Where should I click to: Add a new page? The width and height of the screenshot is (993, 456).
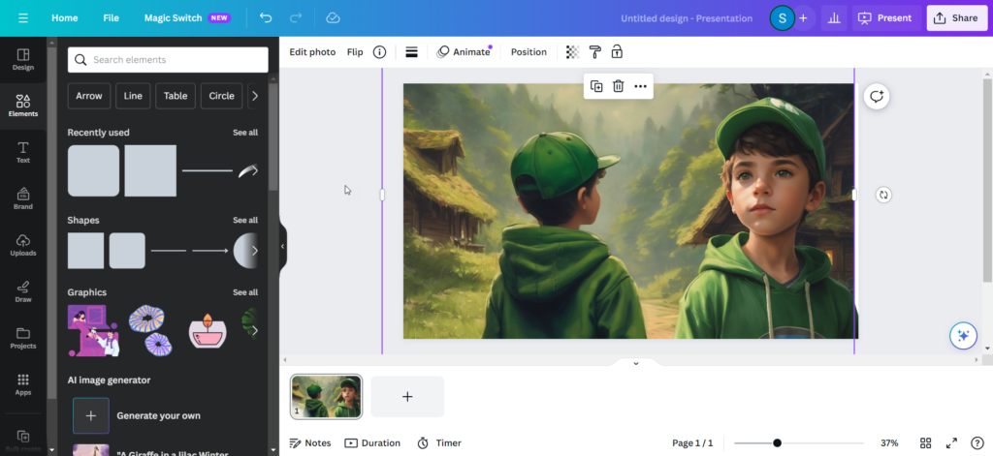(407, 397)
